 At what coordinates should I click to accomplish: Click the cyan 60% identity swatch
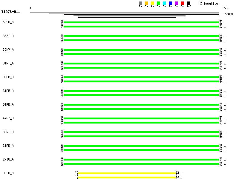(164, 3)
